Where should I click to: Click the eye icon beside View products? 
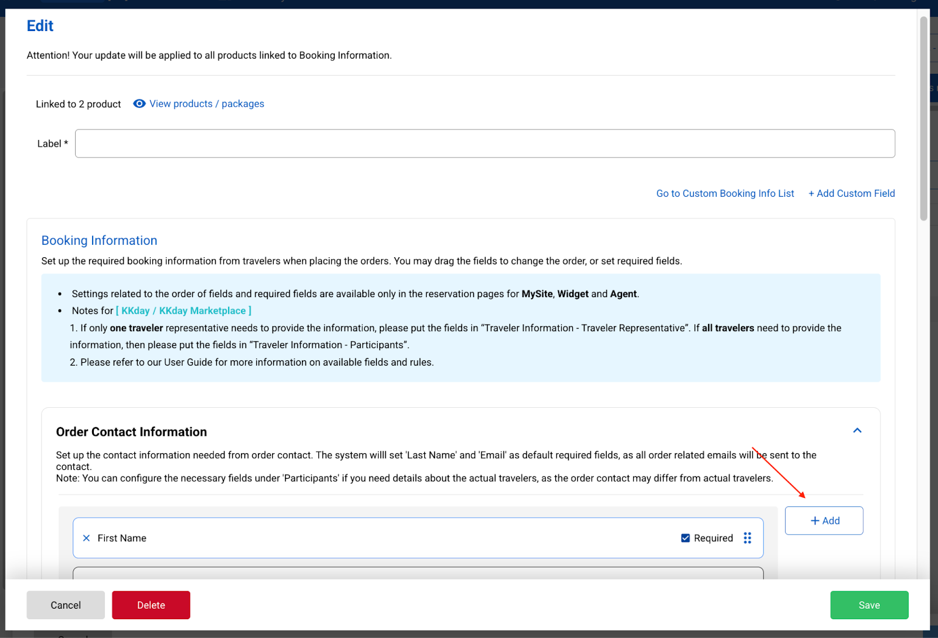point(139,104)
